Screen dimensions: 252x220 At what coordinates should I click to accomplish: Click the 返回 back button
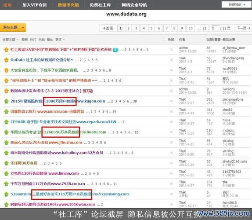click(x=108, y=28)
